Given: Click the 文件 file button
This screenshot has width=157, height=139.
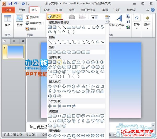Looking at the screenshot, I should (x=8, y=10).
